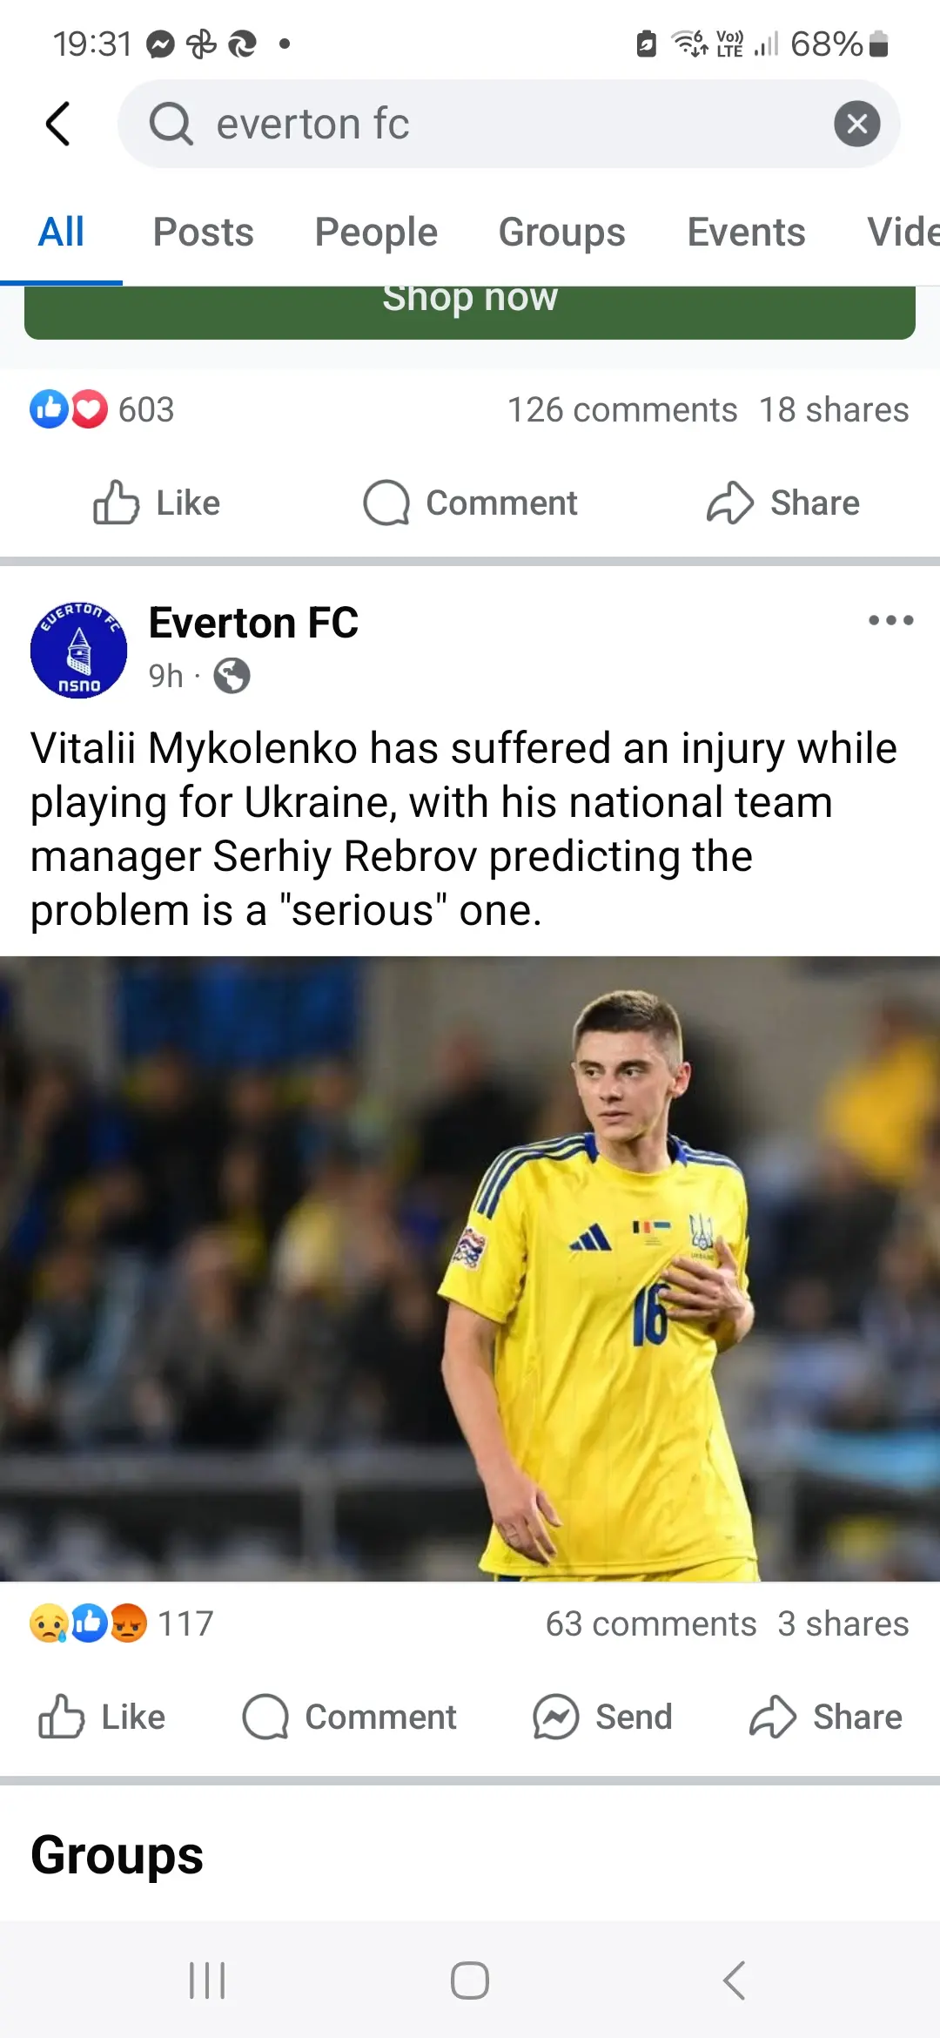Tap the back arrow beside search bar
Screen dimensions: 940x2038
tap(57, 124)
